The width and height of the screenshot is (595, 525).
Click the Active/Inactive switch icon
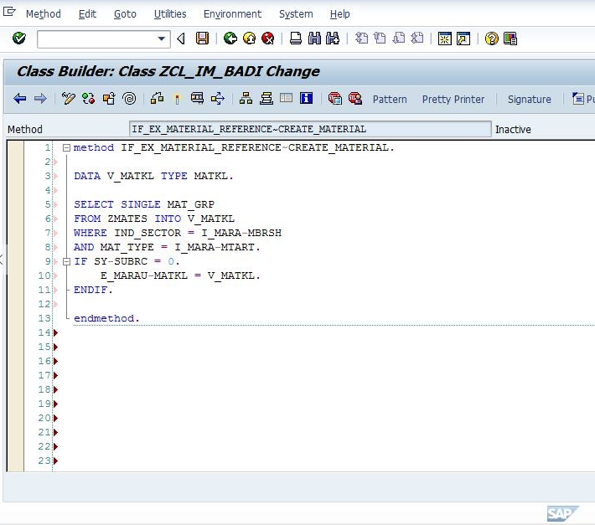click(x=89, y=99)
